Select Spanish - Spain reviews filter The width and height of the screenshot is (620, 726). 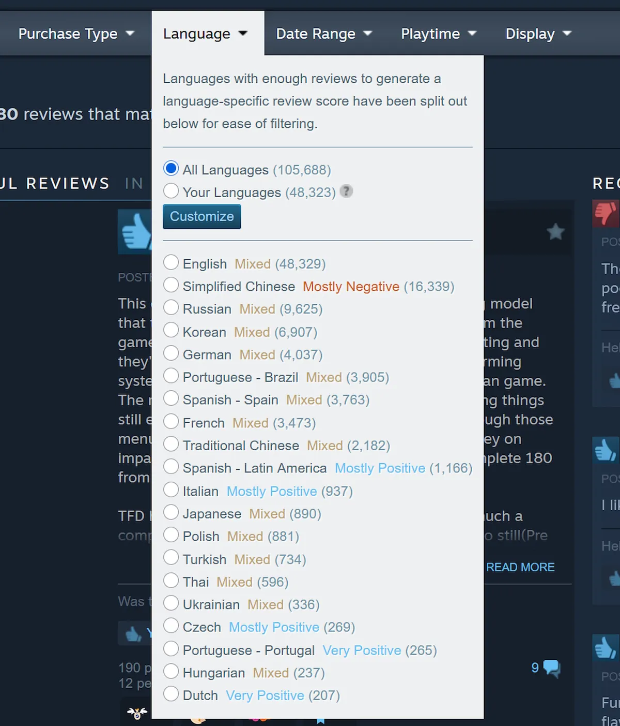point(171,398)
